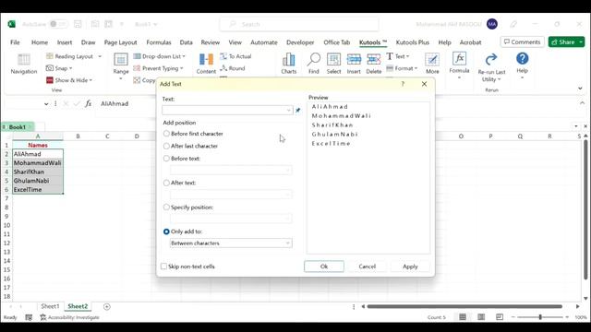Switch to Page Layout view in status bar

tap(481, 317)
